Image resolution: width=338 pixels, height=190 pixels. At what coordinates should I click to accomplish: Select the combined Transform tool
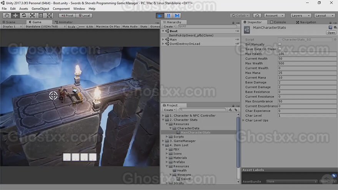[49, 15]
